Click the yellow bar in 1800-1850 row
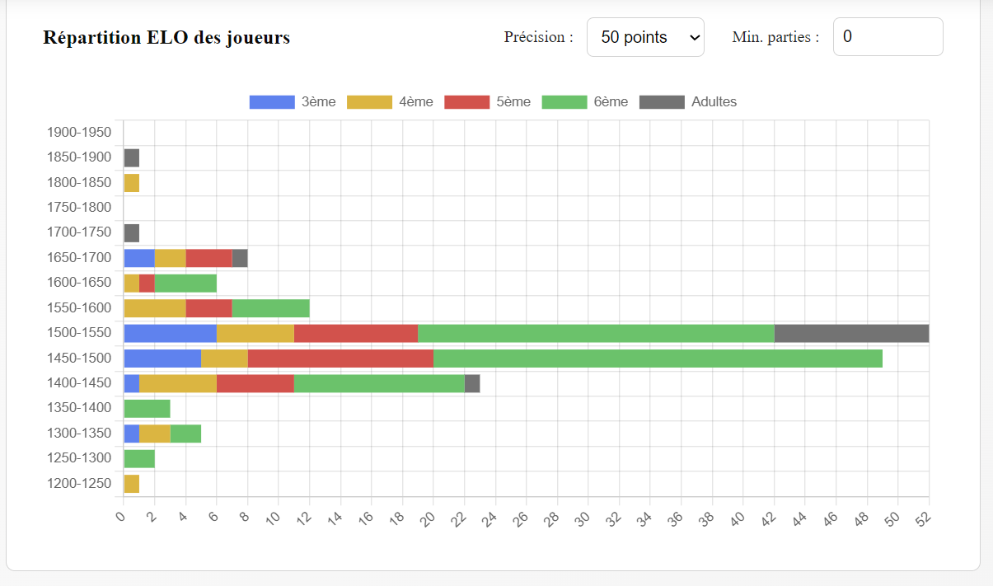This screenshot has height=586, width=993. pyautogui.click(x=132, y=183)
